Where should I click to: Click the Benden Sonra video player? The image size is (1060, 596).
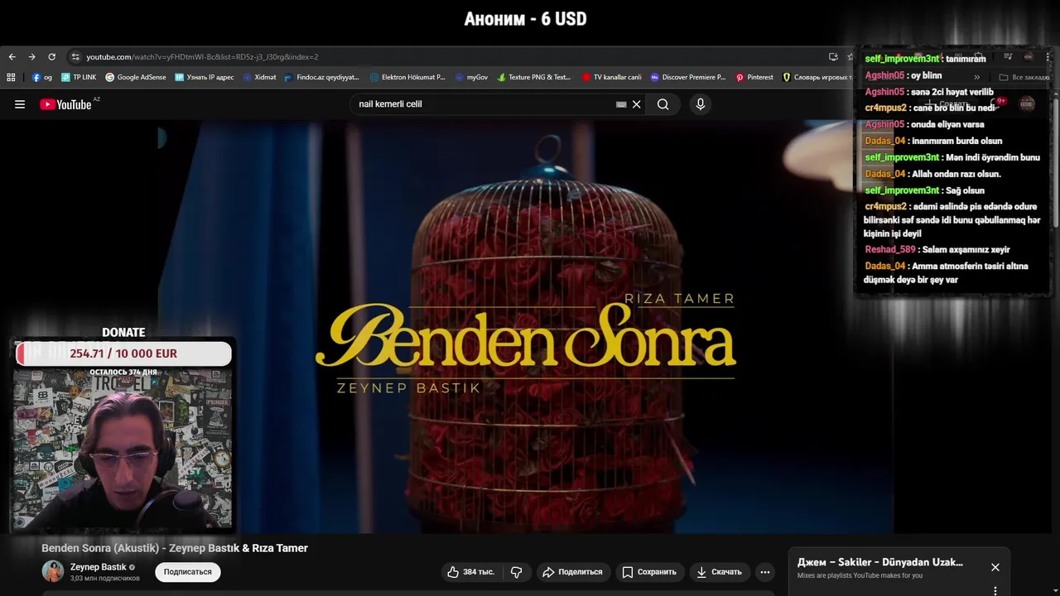tap(526, 327)
